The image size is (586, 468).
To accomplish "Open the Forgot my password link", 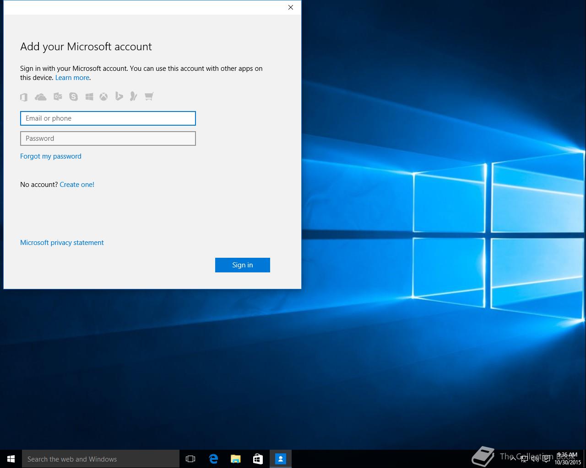I will point(51,156).
